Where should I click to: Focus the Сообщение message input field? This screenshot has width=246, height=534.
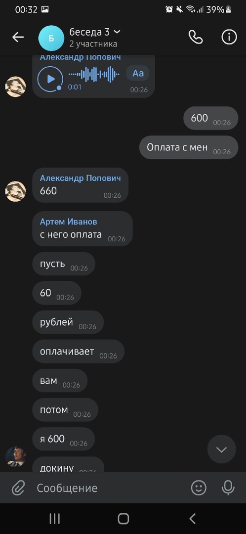point(109,488)
